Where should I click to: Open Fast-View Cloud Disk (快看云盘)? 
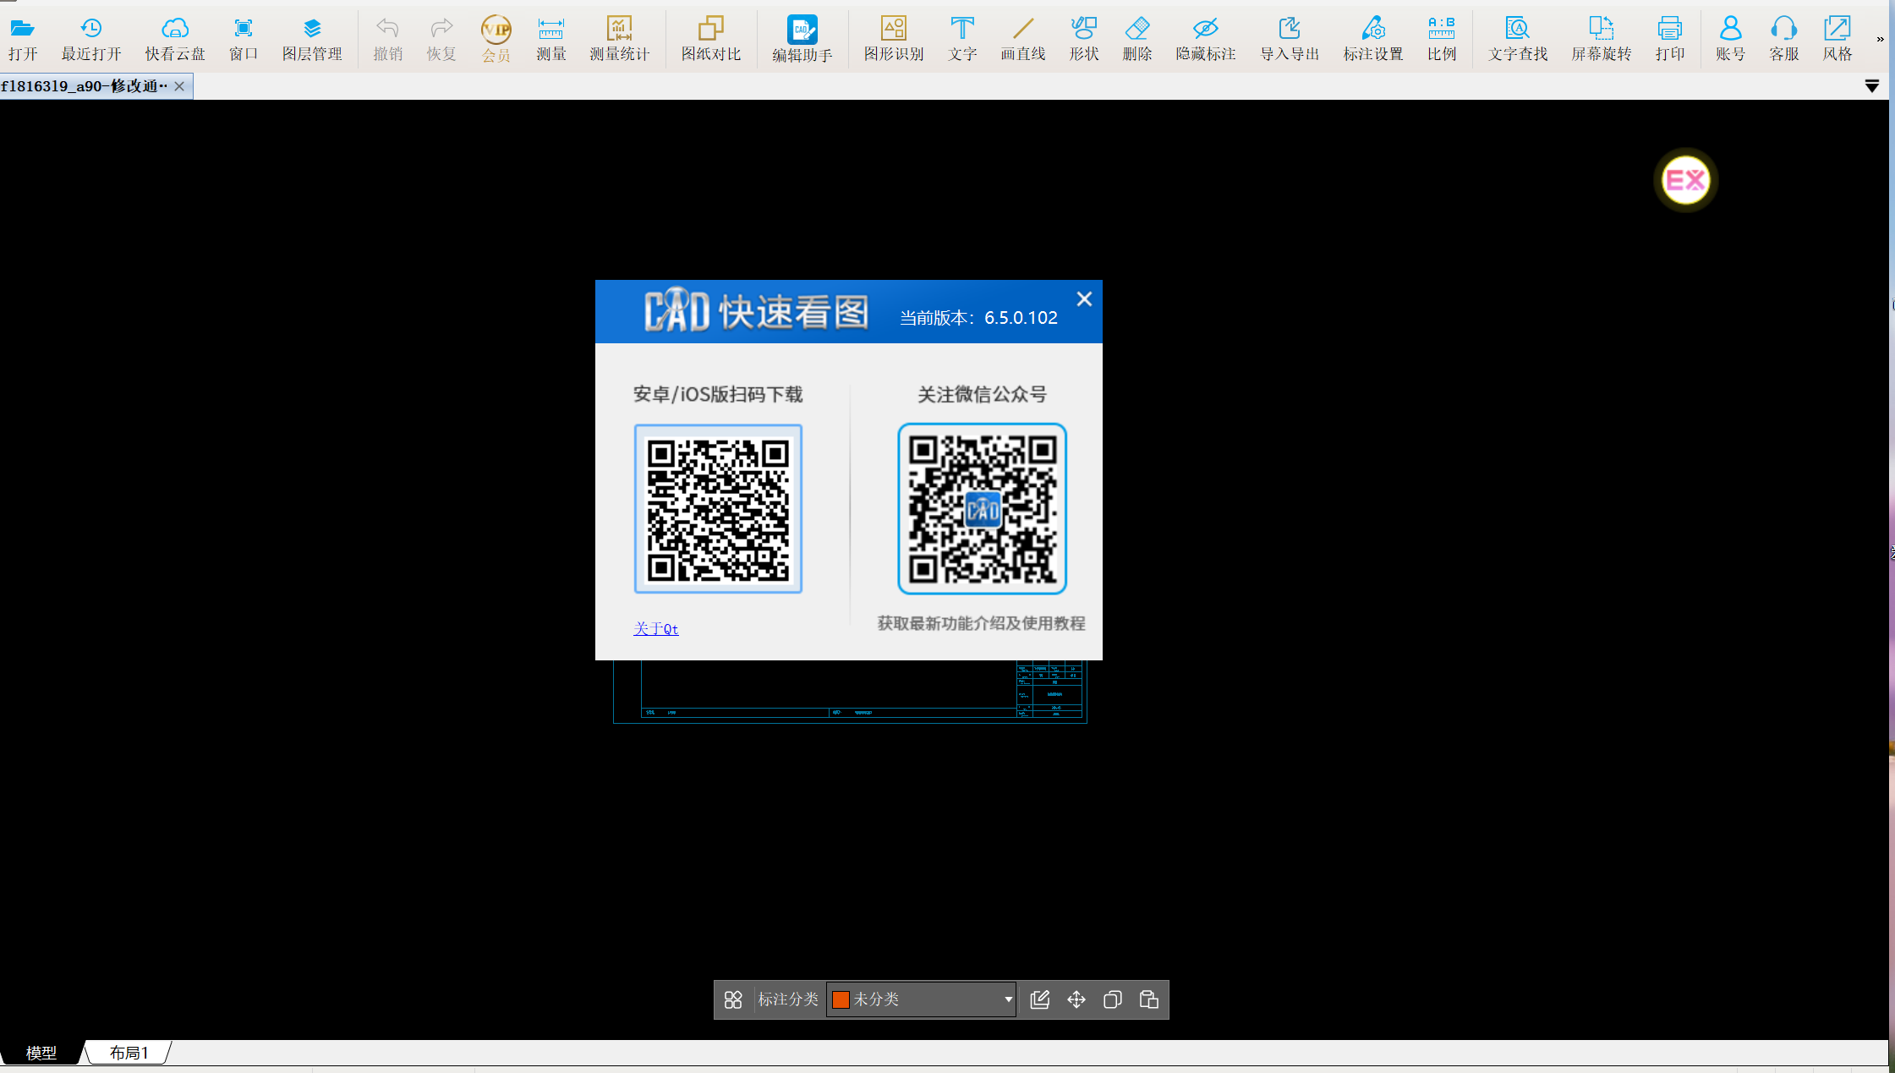pyautogui.click(x=175, y=39)
